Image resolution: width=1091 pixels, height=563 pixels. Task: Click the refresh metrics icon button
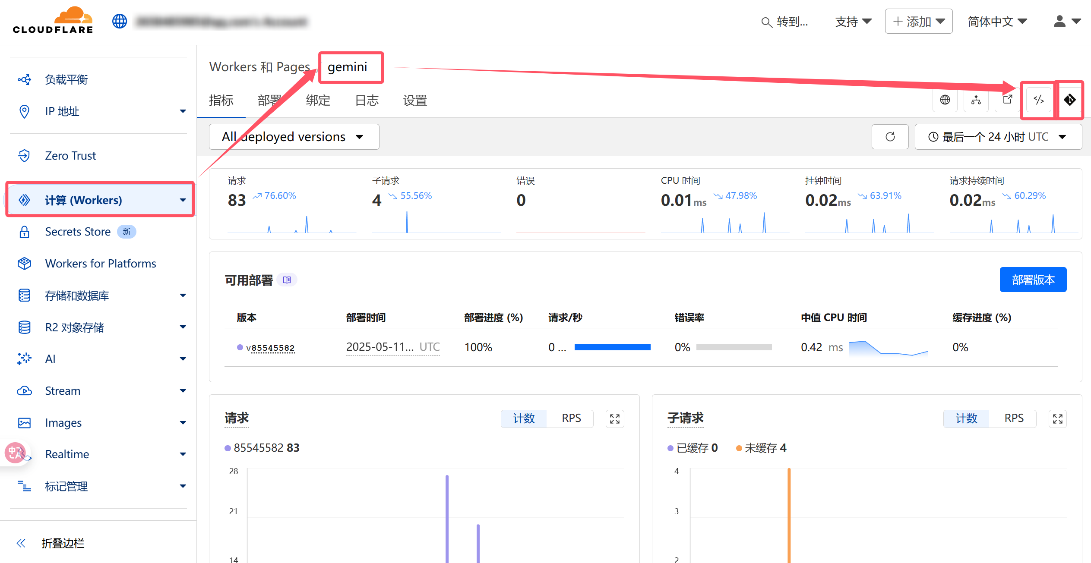[890, 137]
